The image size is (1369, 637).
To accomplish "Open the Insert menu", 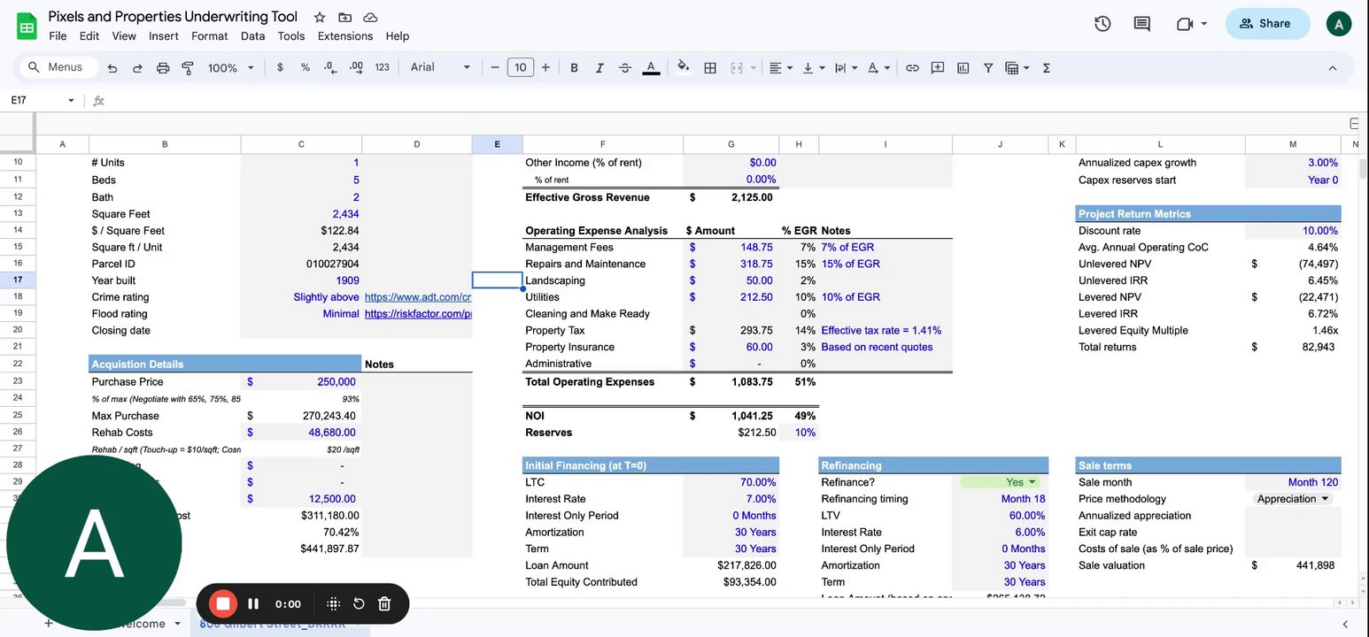I will [x=164, y=36].
